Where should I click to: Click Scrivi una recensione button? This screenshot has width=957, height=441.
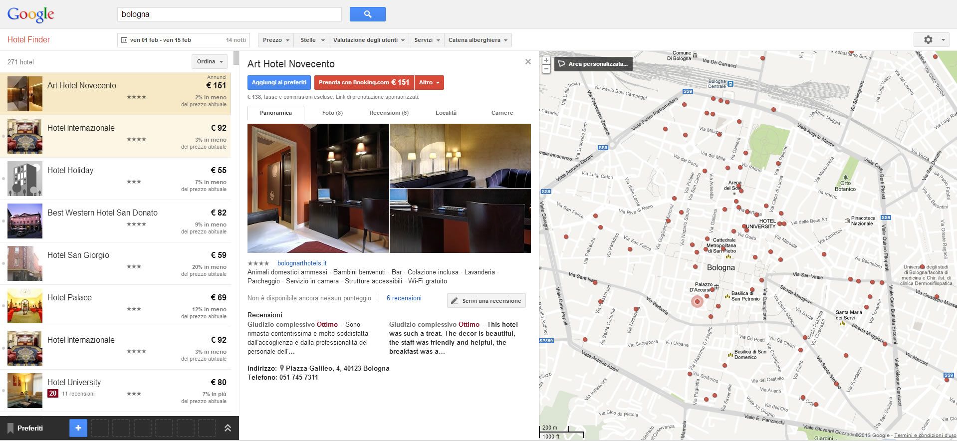(486, 301)
